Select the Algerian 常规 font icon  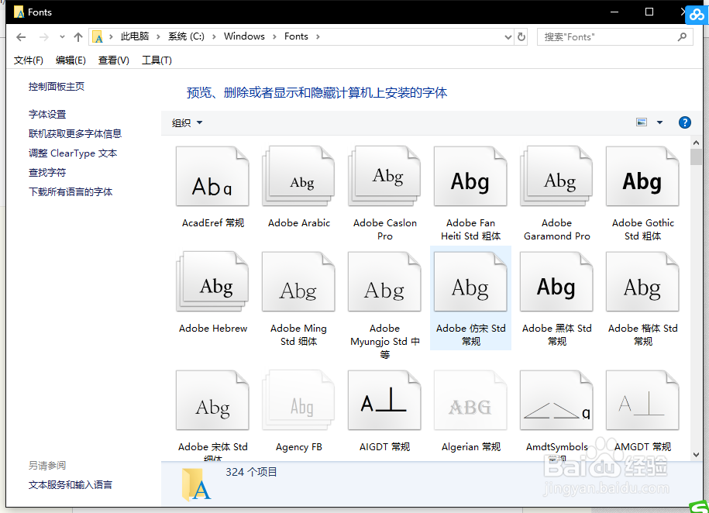click(470, 401)
